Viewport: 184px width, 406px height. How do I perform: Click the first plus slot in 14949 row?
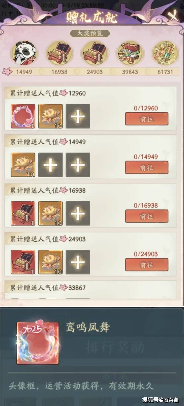tap(50, 165)
